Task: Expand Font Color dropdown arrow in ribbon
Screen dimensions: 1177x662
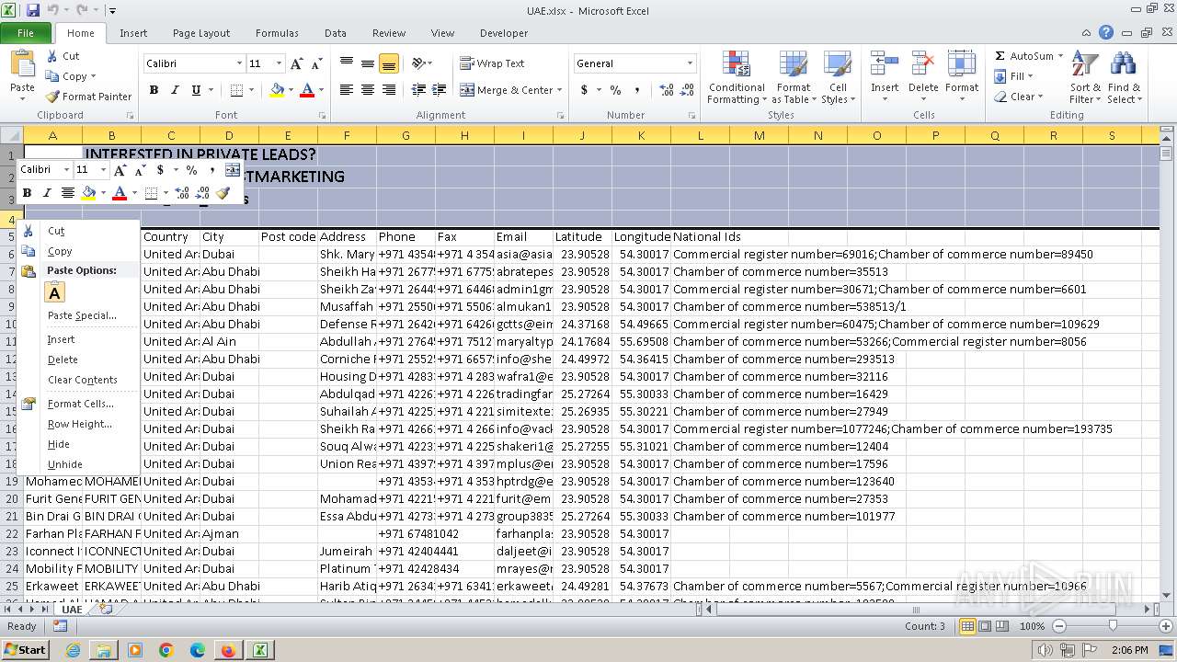Action: click(x=319, y=90)
